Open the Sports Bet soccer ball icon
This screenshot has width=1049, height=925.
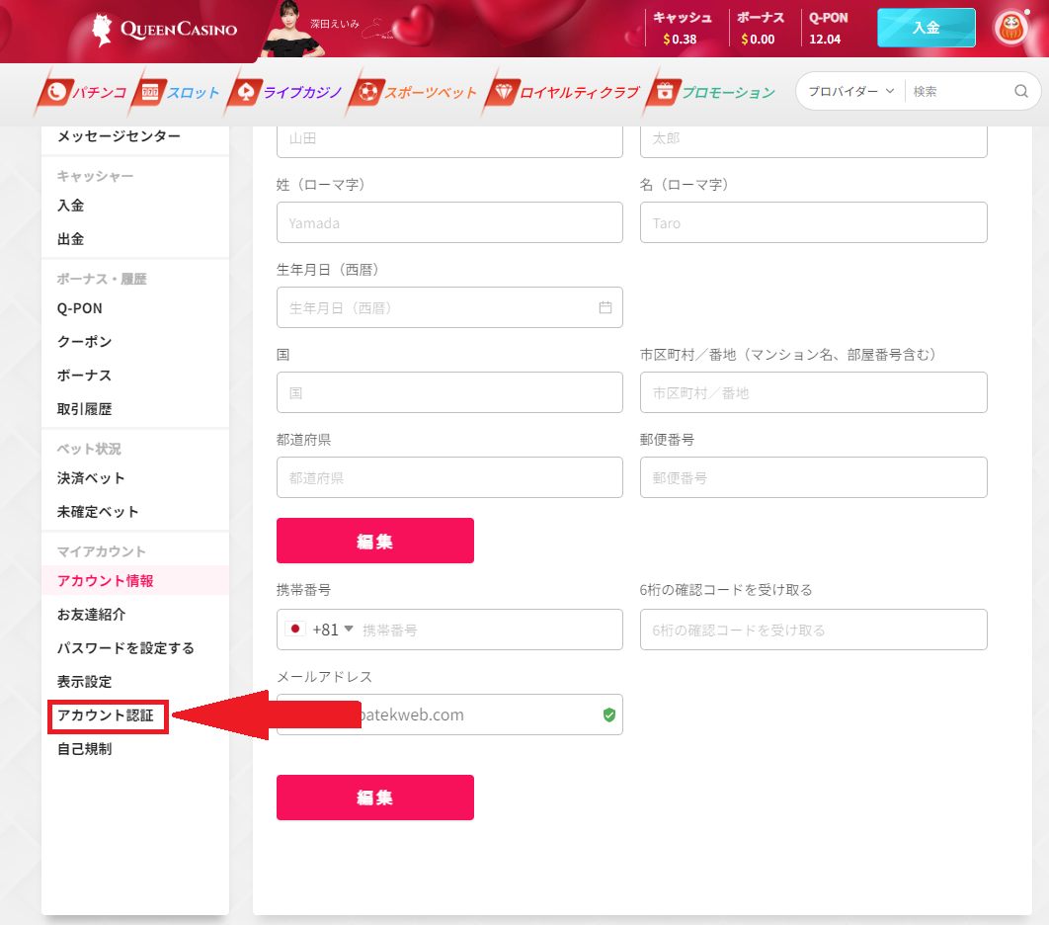click(366, 93)
